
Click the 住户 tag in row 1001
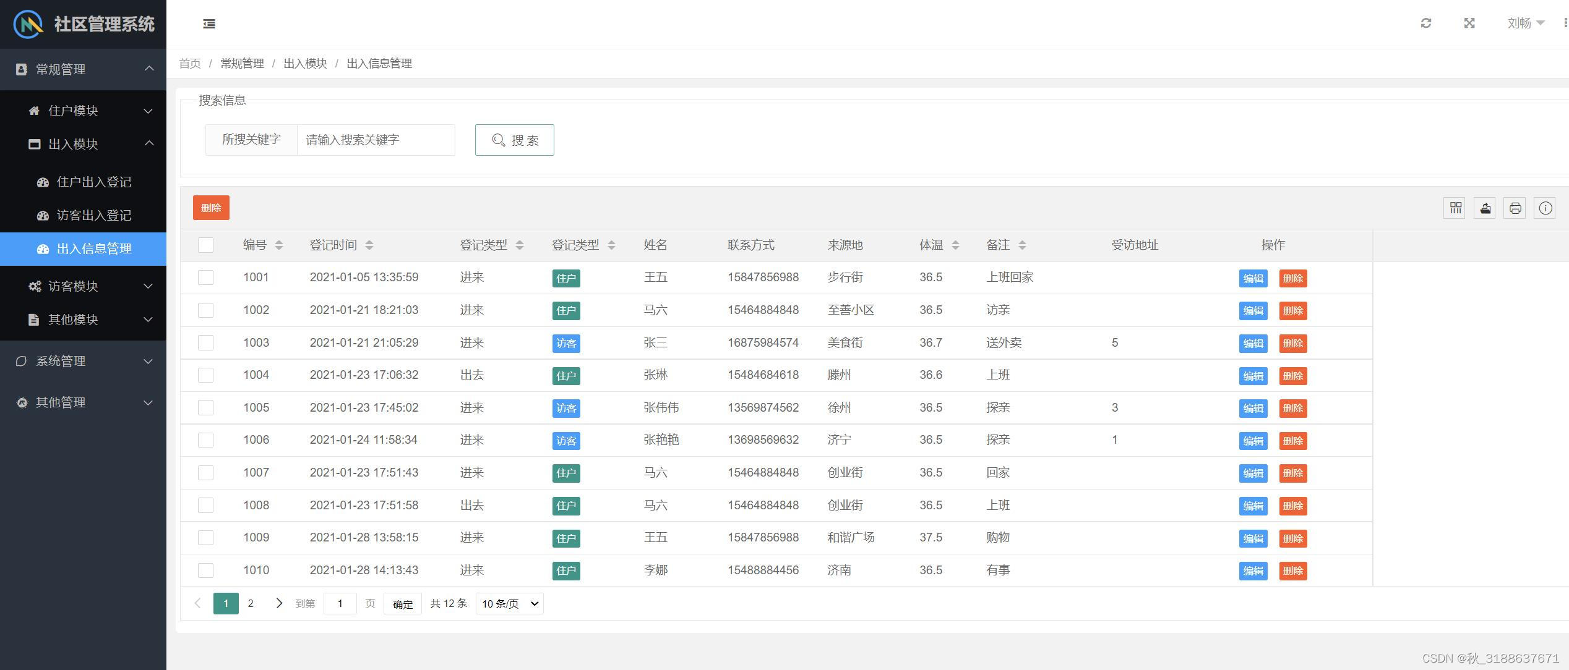point(566,278)
